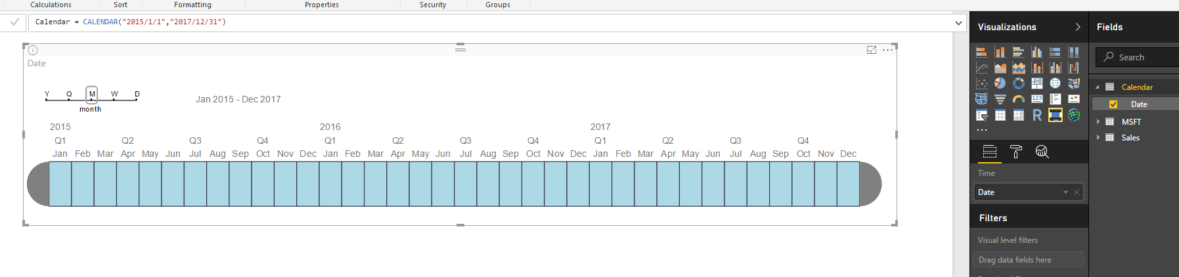The height and width of the screenshot is (277, 1179).
Task: Select the card (123) visual
Action: pos(1036,99)
